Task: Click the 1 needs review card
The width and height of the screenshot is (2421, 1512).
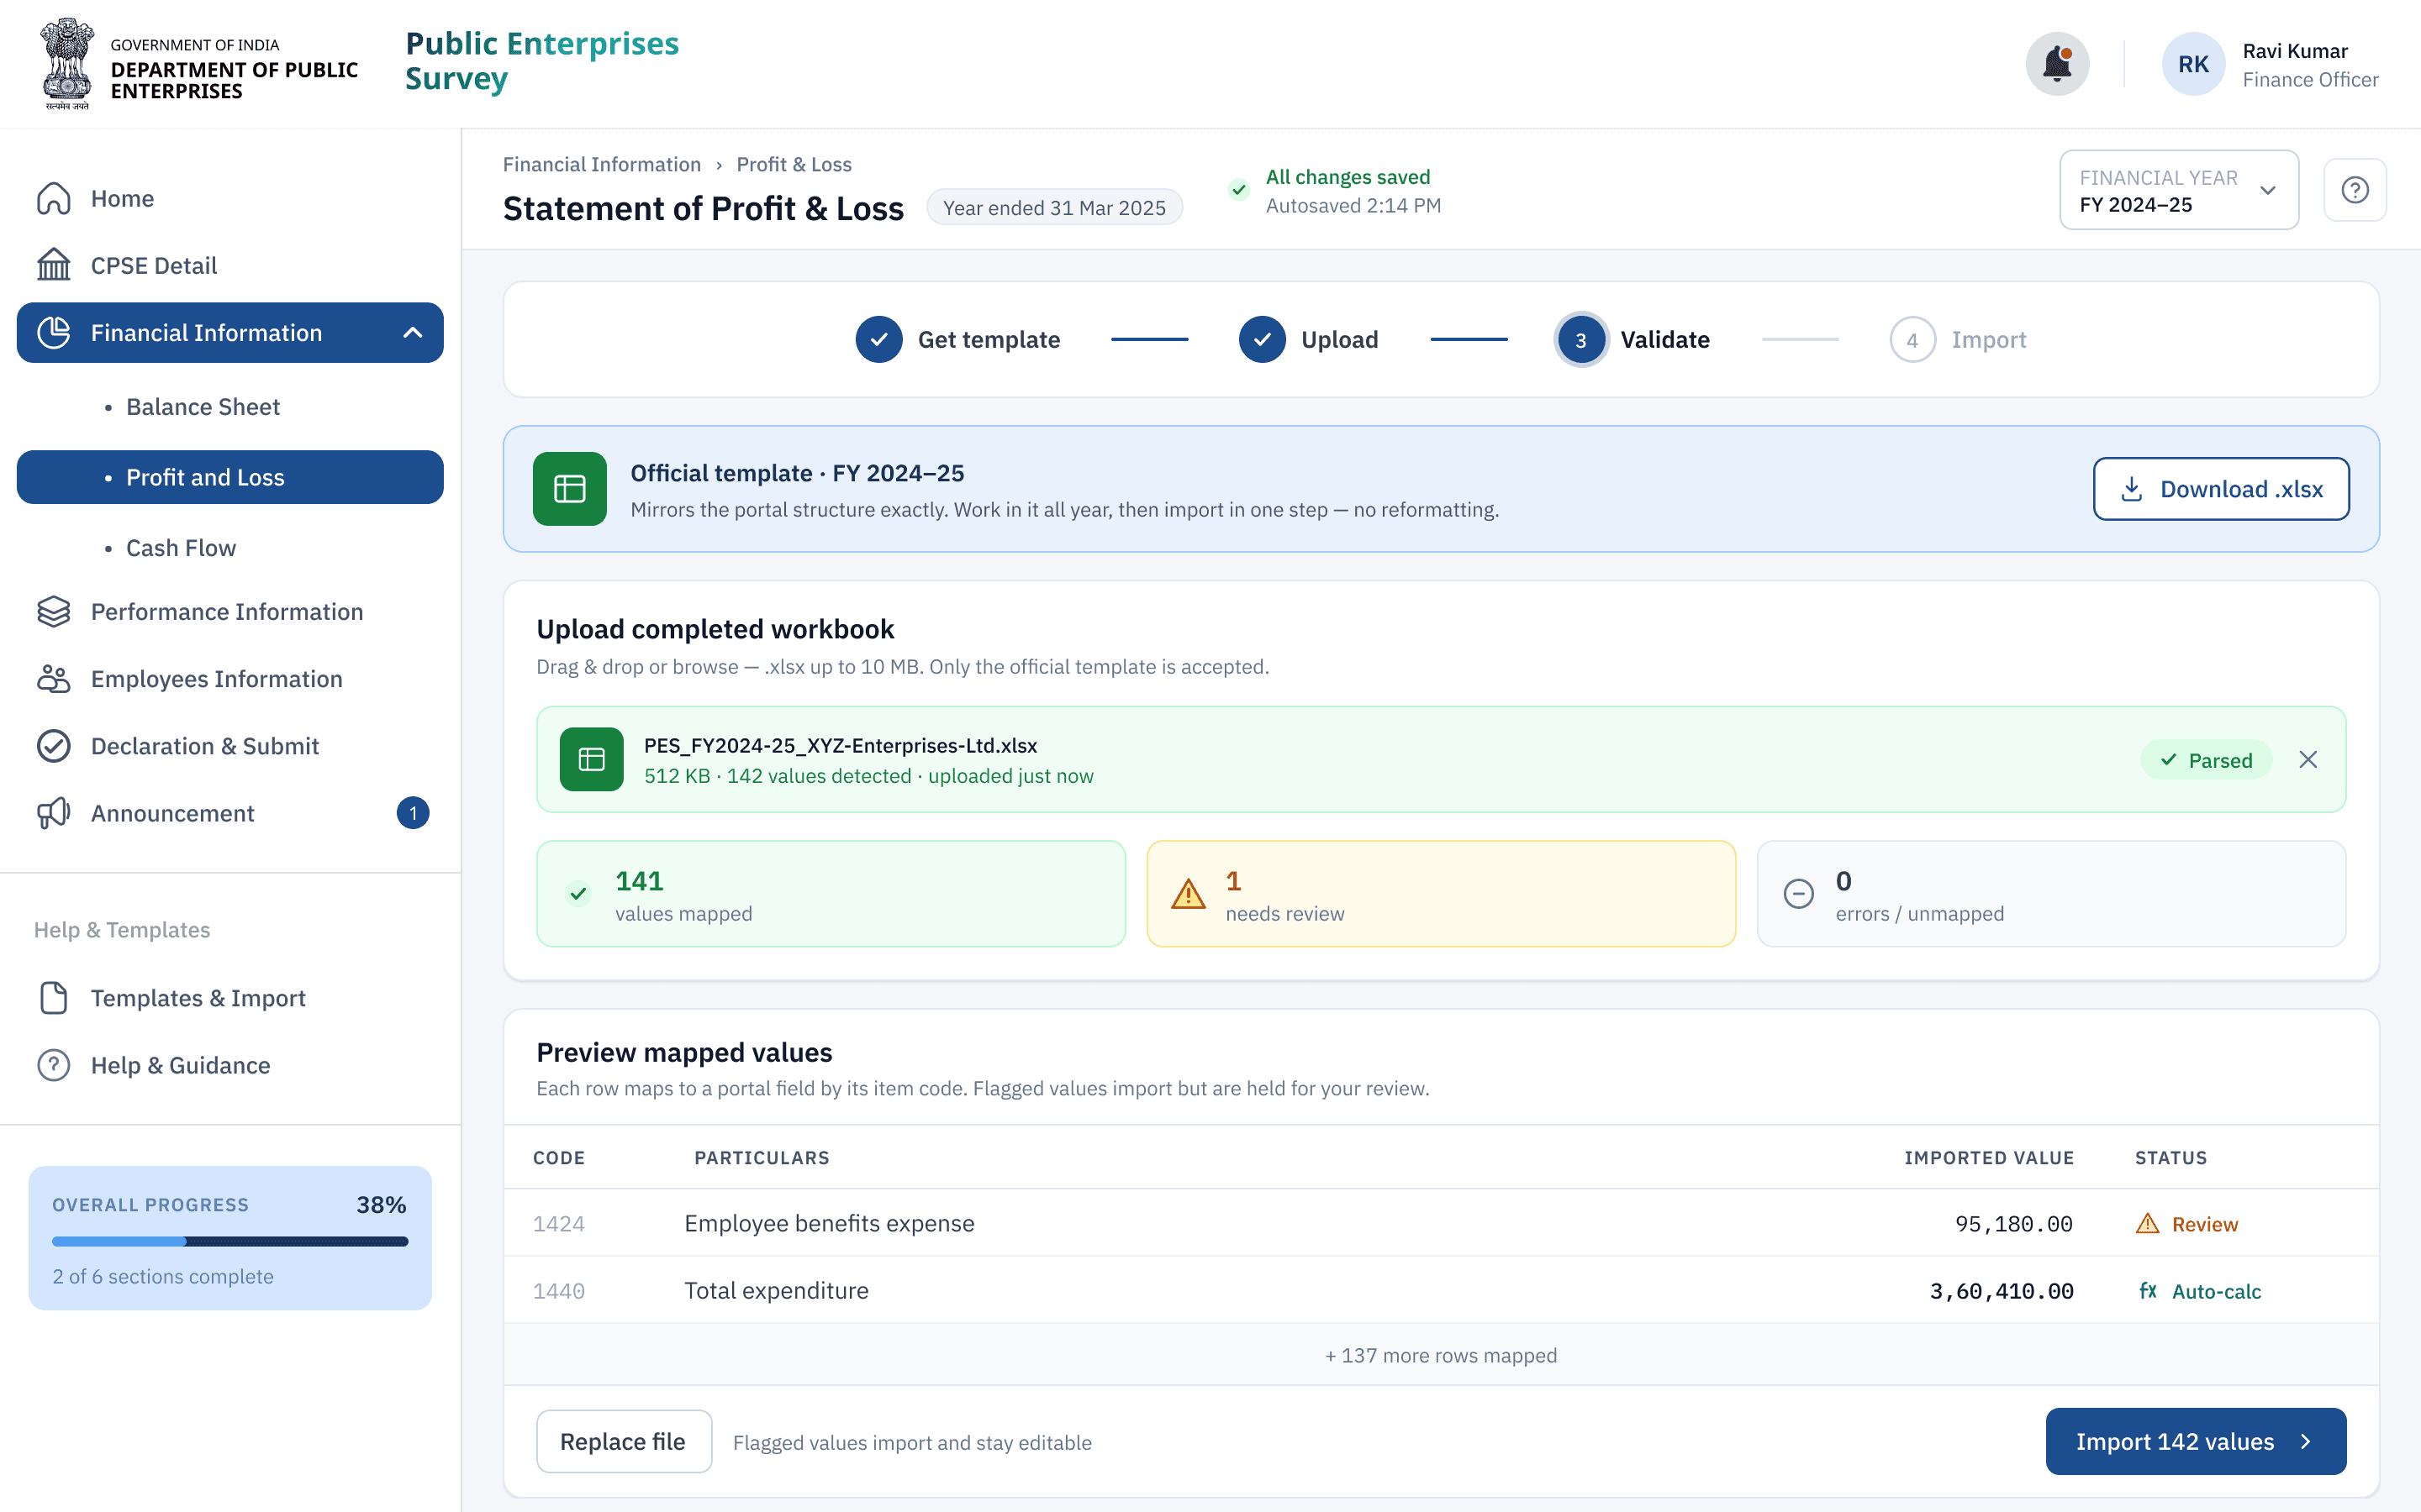Action: 1442,894
